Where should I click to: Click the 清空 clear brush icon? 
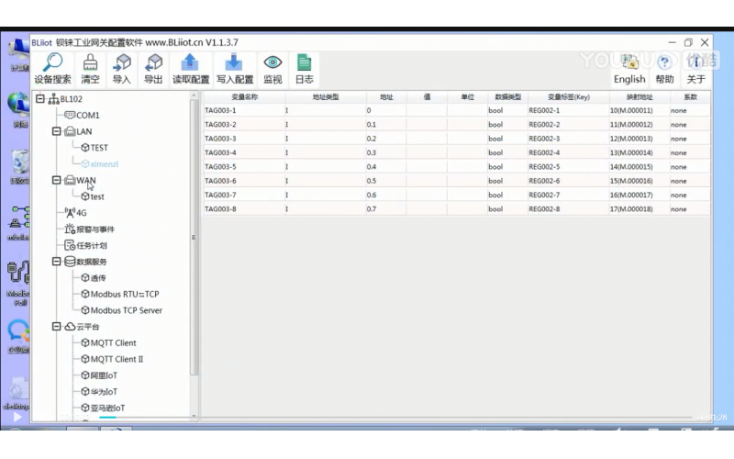(90, 62)
